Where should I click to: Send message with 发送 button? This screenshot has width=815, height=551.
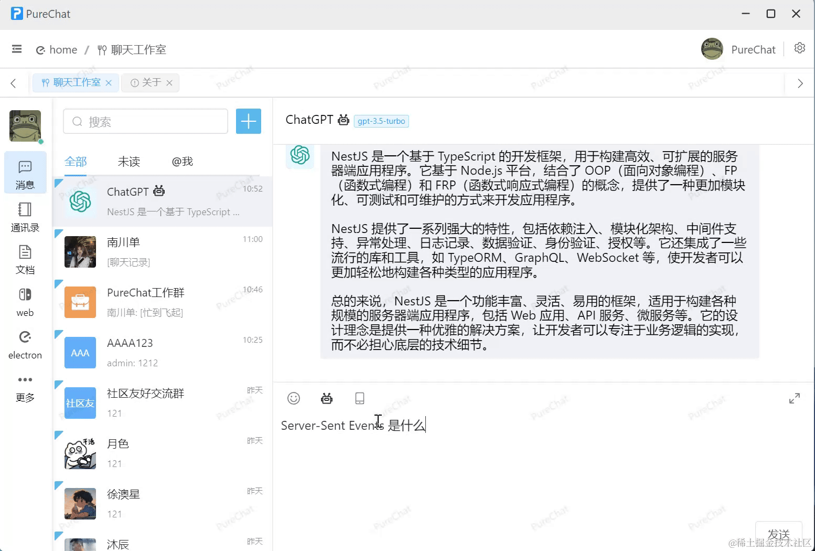pos(779,535)
